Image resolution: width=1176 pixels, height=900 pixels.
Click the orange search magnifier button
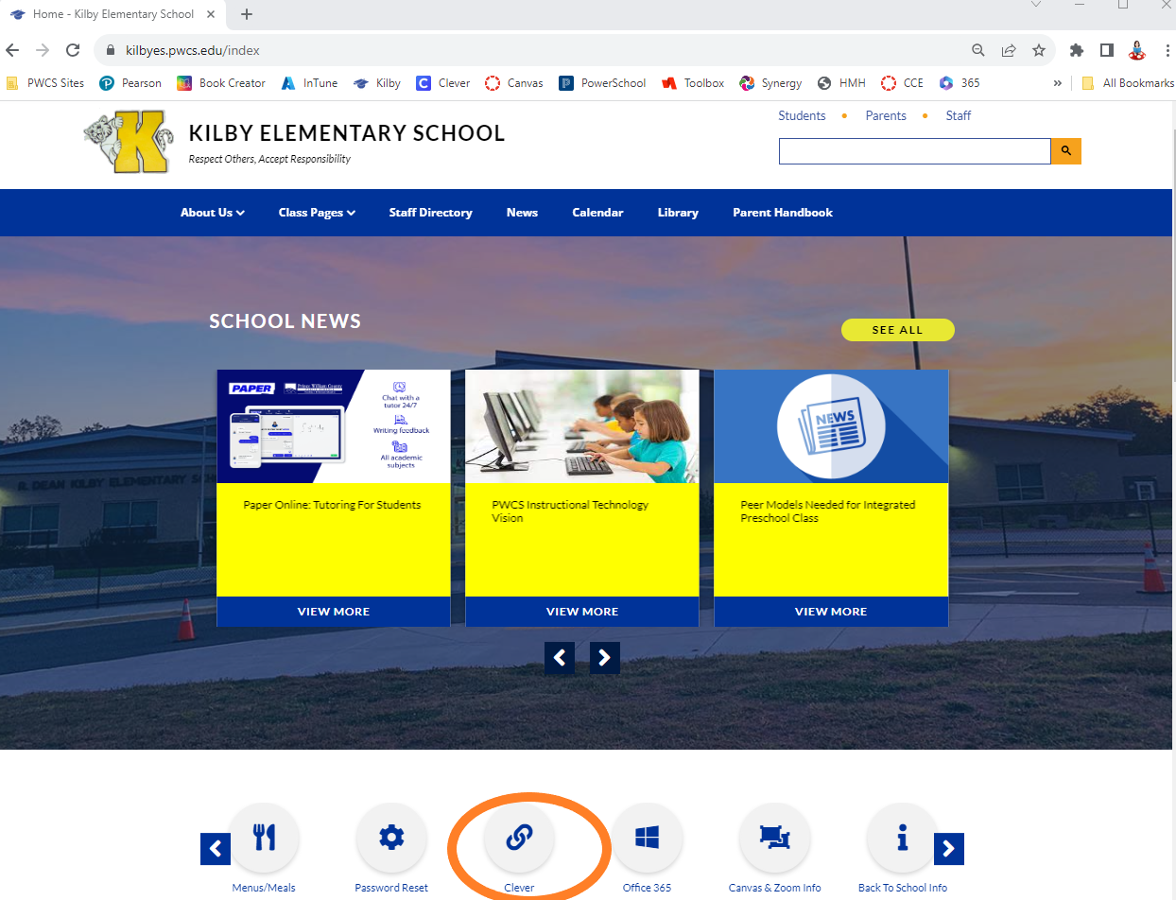pyautogui.click(x=1065, y=151)
